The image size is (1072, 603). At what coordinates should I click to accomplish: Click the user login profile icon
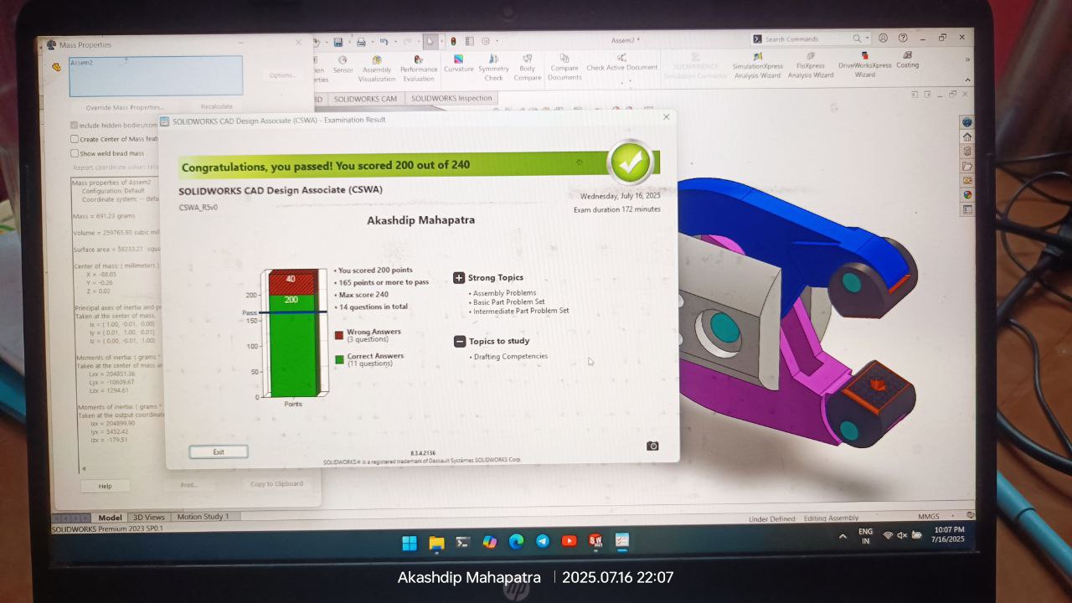click(x=883, y=38)
